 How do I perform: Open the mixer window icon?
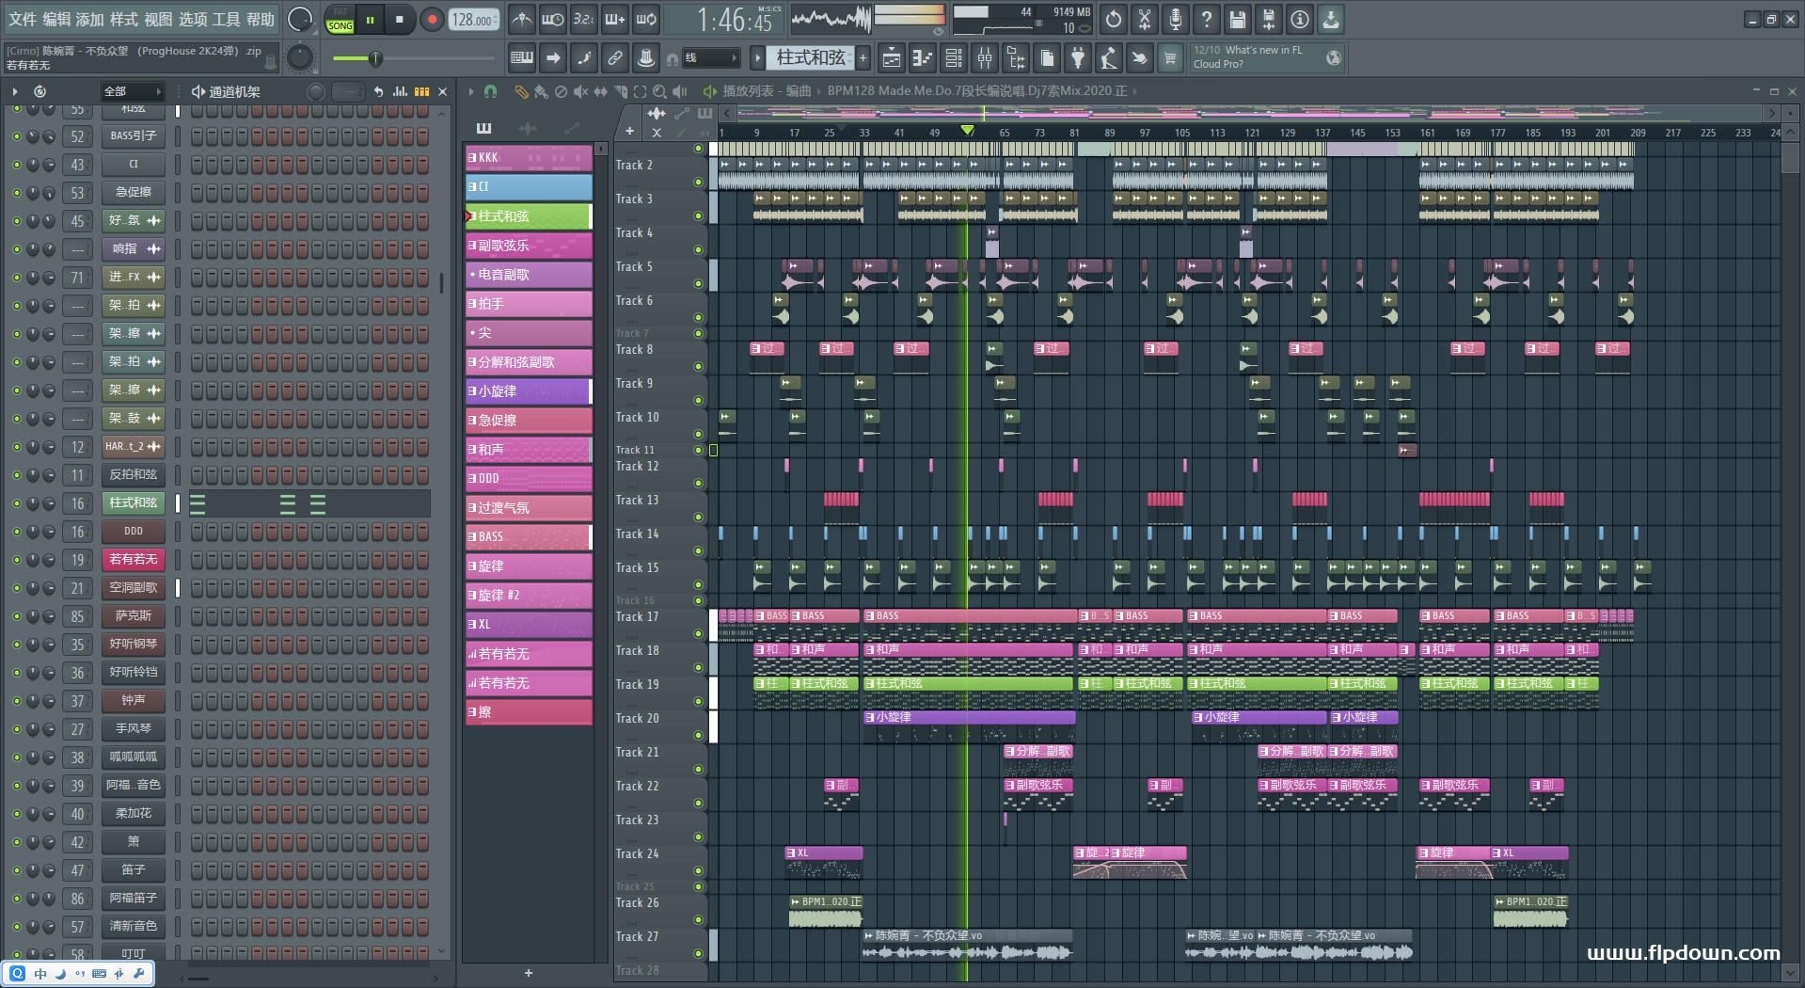point(985,58)
